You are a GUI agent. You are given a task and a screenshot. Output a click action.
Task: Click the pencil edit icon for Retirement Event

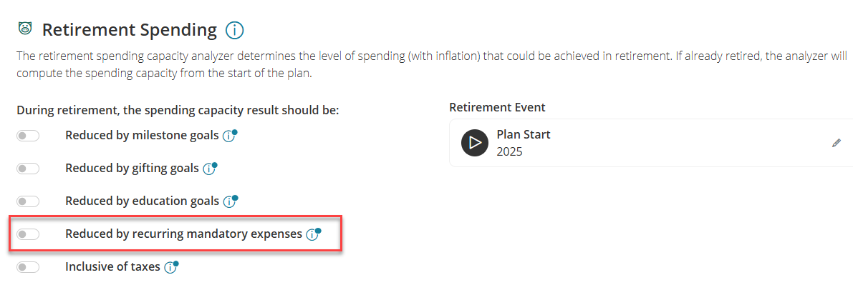tap(837, 144)
